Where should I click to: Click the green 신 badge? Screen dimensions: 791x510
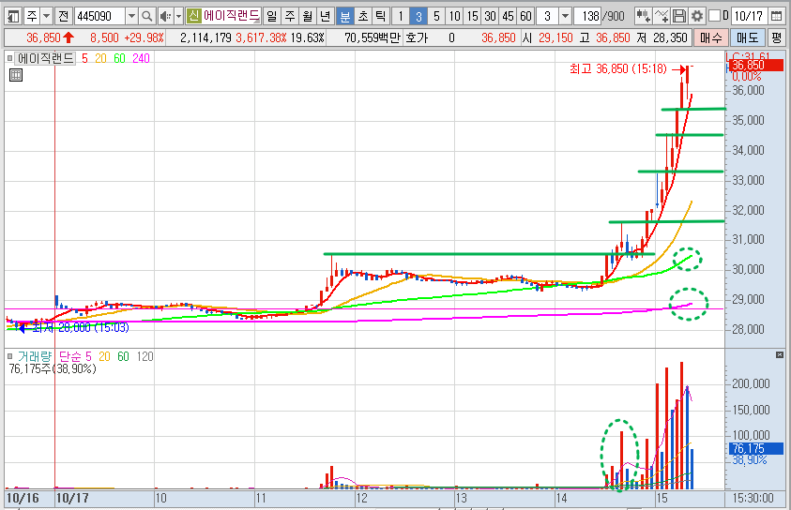193,16
